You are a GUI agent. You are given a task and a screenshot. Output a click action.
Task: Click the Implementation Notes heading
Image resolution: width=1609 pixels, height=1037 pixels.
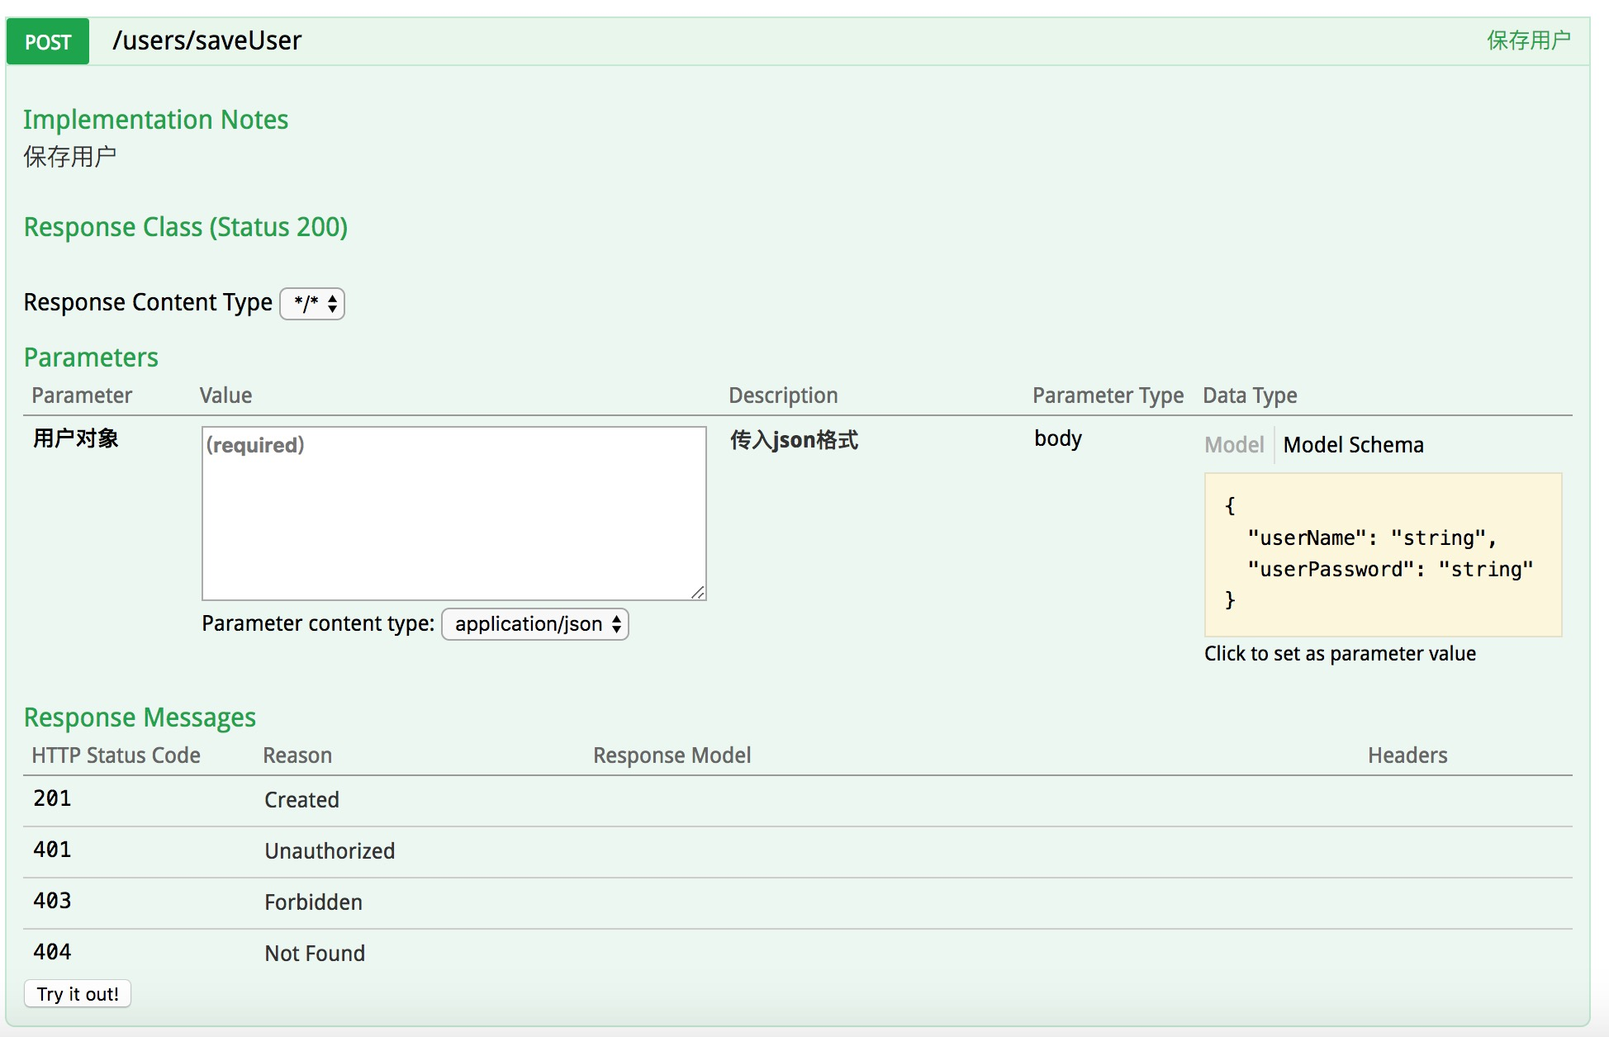click(x=155, y=120)
